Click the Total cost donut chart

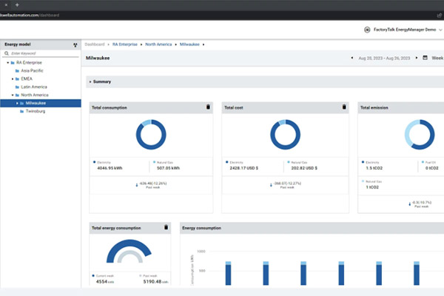click(285, 135)
